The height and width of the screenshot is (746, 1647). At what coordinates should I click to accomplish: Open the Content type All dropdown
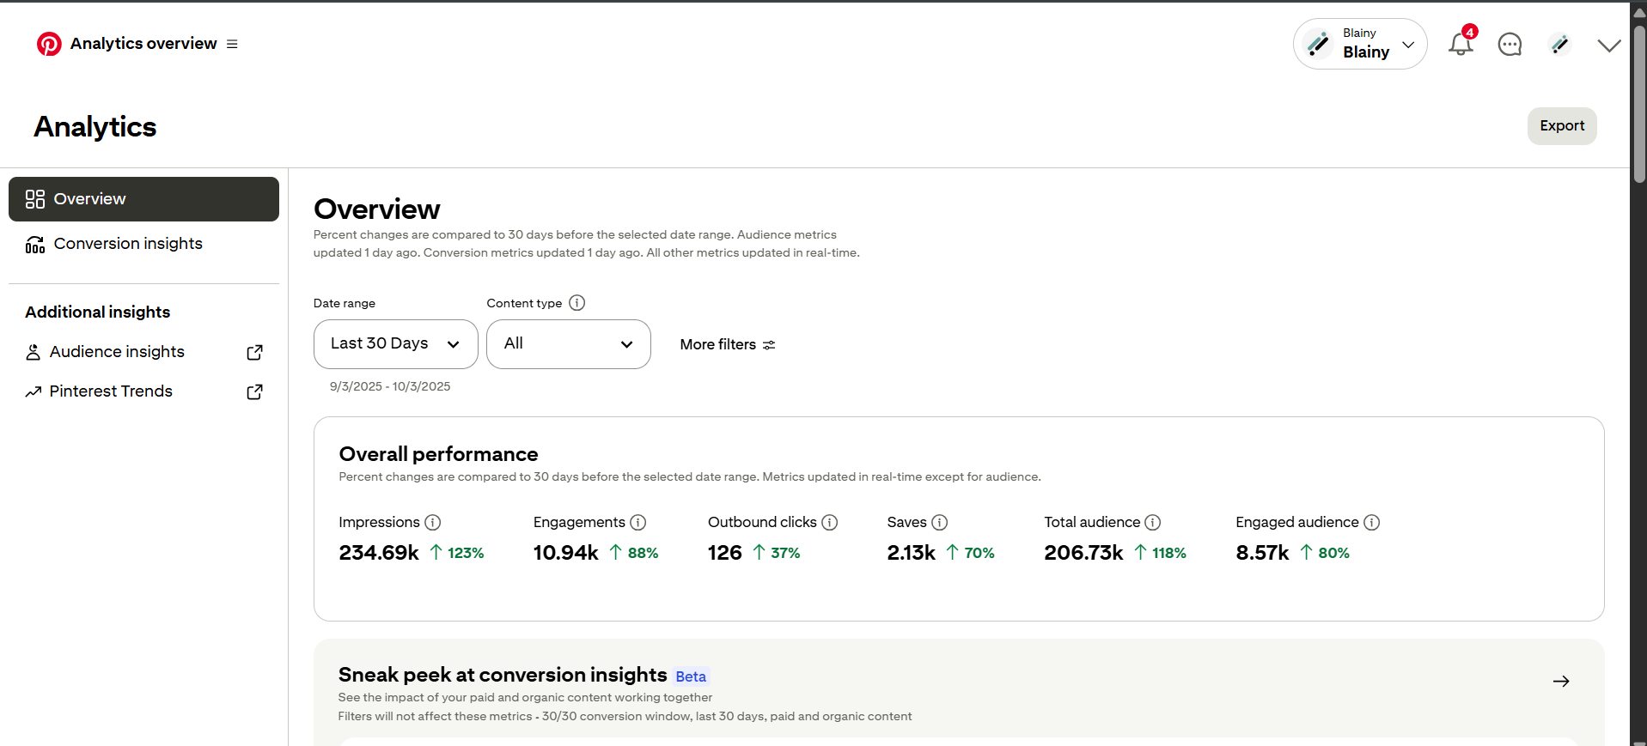pos(568,344)
